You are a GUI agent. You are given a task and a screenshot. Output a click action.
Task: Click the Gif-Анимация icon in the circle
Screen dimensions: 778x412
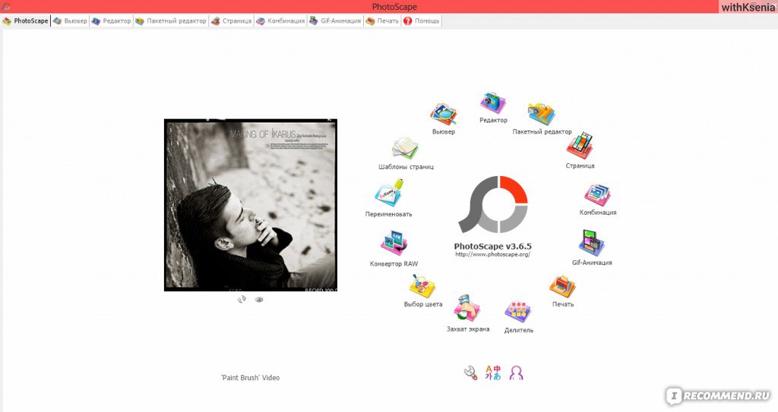point(591,244)
